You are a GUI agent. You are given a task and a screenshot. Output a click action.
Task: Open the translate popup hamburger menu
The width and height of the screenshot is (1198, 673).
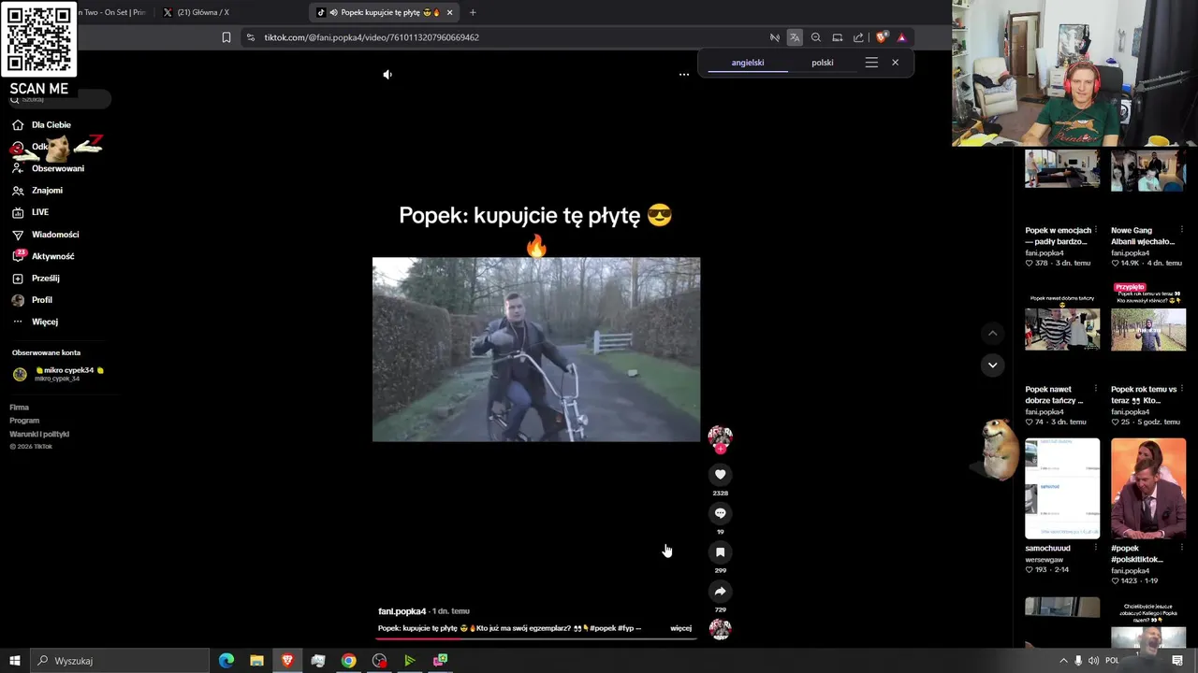(x=871, y=63)
